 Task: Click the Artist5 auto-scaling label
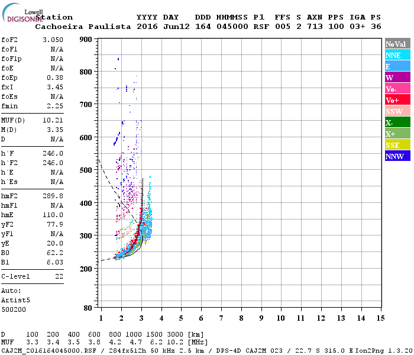[x=15, y=301]
